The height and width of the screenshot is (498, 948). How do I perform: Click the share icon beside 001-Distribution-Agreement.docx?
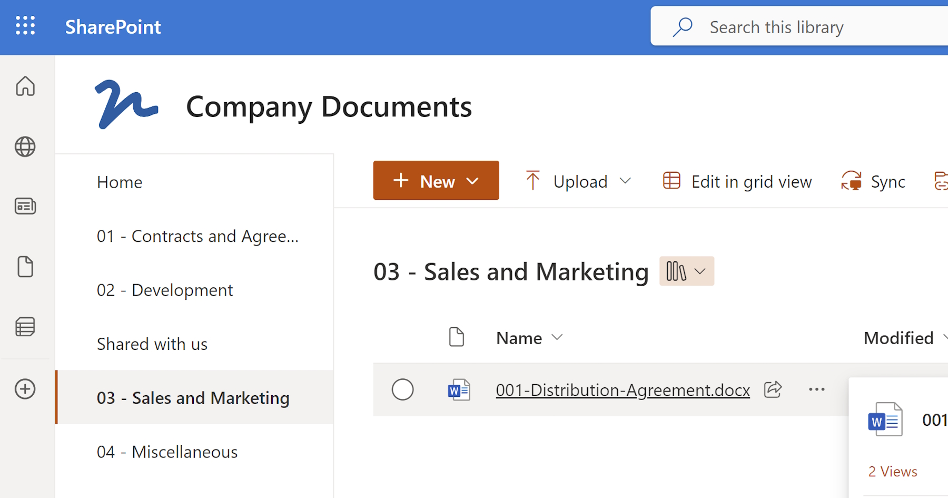click(x=773, y=389)
